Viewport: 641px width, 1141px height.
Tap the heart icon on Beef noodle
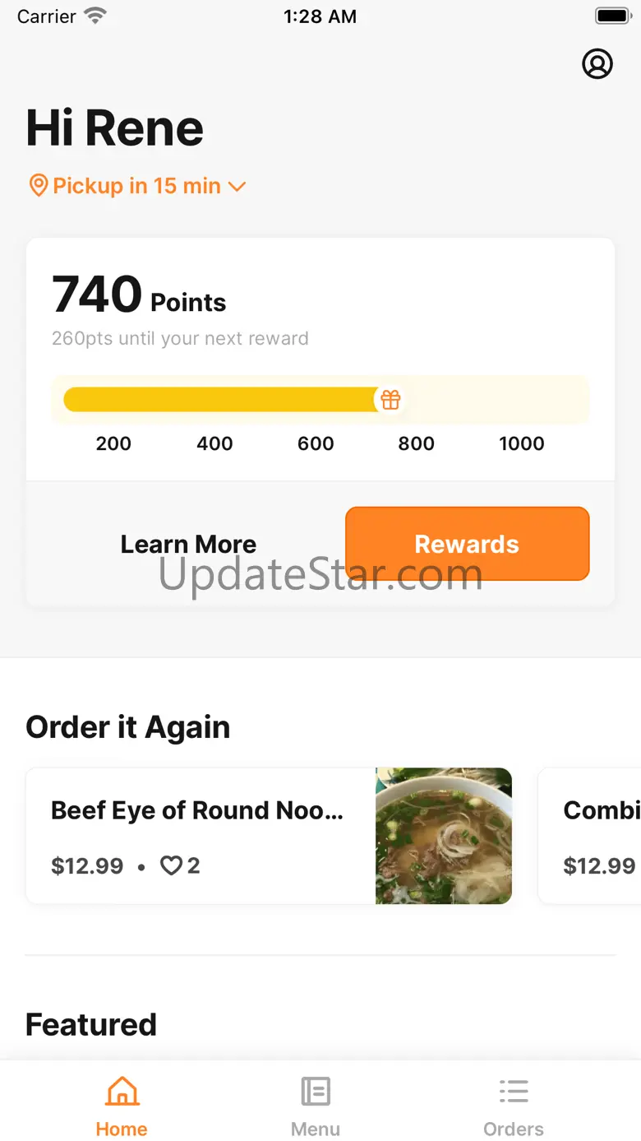[x=170, y=865]
